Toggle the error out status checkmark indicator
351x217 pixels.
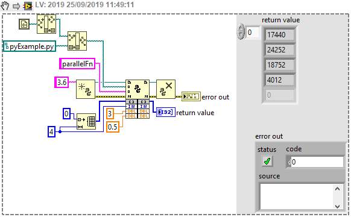pos(267,162)
